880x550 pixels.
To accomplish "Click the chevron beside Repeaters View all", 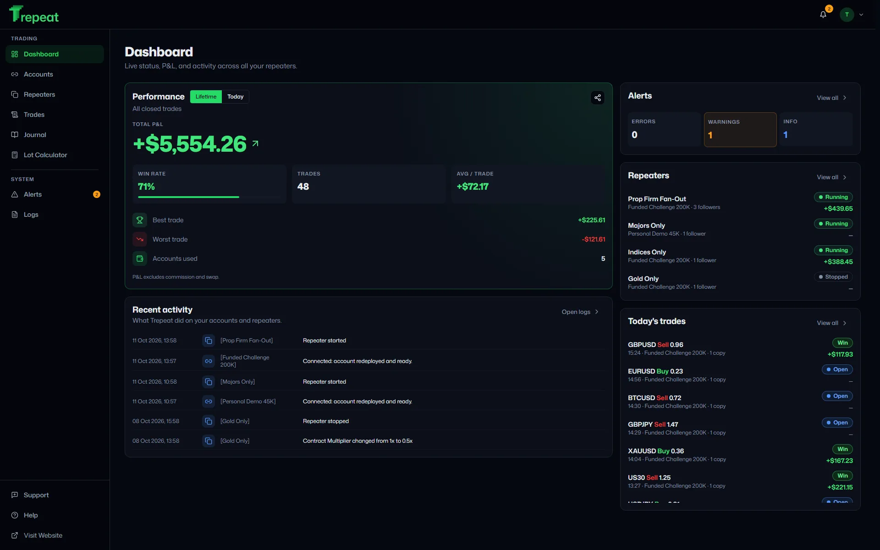I will click(845, 177).
